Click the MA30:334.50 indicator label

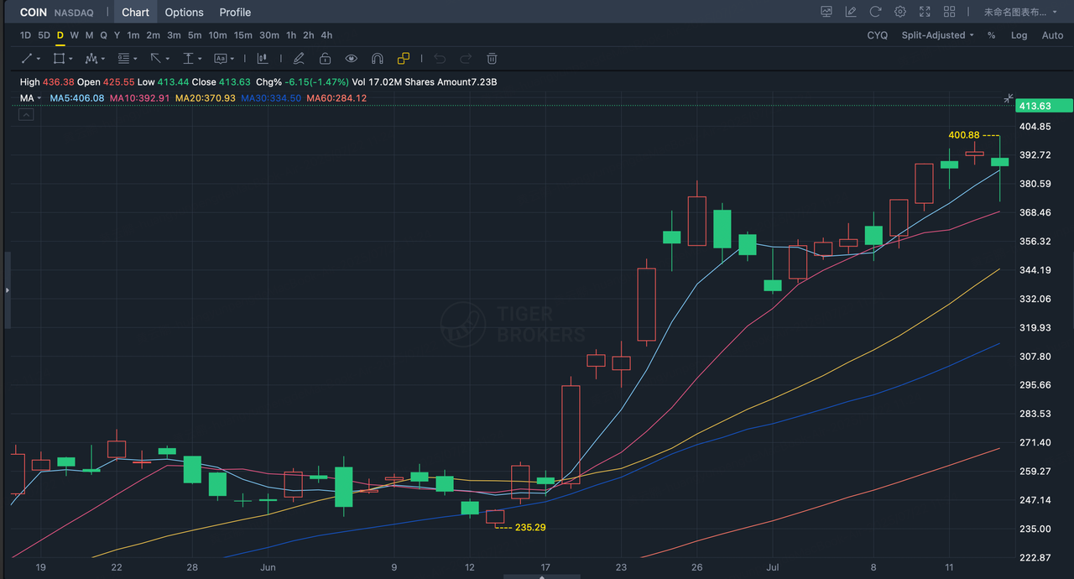click(270, 98)
